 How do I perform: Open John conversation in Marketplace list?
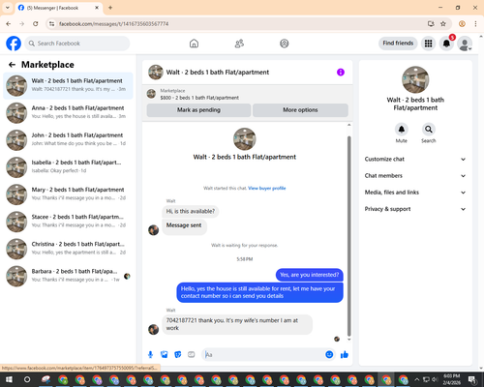tap(68, 139)
